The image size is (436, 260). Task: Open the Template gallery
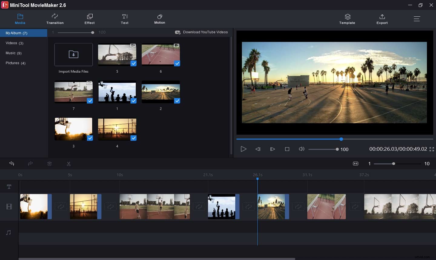347,19
